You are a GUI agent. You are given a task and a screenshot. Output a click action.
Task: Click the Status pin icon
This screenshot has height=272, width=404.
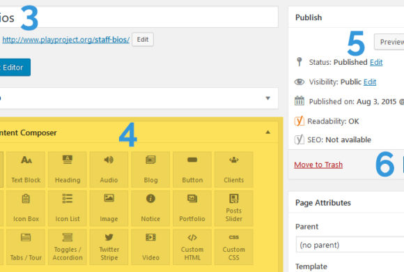tap(299, 62)
